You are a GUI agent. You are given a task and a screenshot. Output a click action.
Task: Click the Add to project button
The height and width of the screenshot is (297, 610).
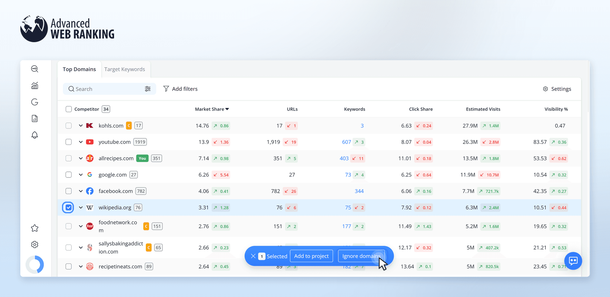tap(311, 256)
